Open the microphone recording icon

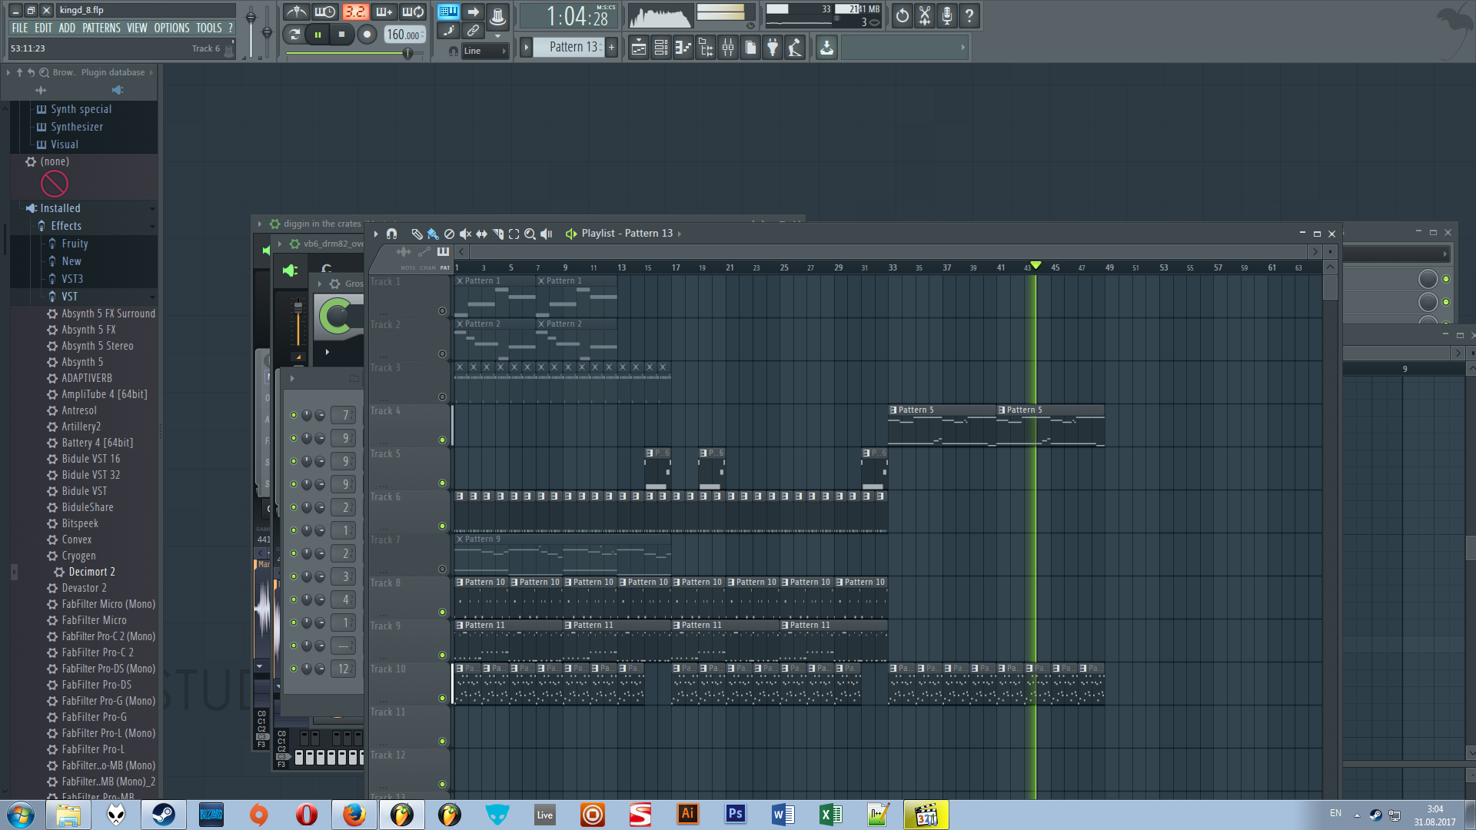(x=947, y=15)
